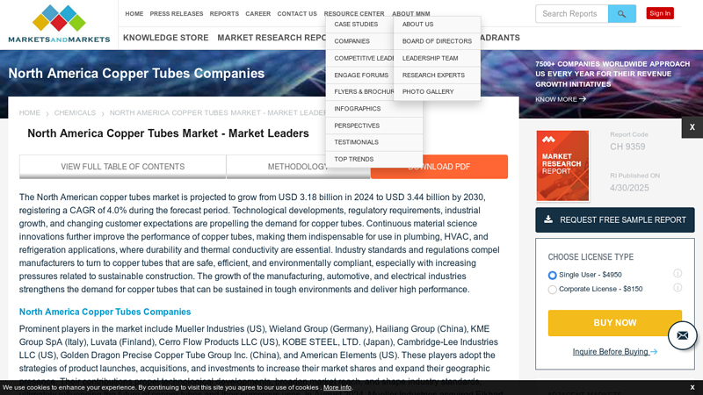Dismiss the cookie notice with its X
This screenshot has height=395, width=703.
pyautogui.click(x=692, y=387)
